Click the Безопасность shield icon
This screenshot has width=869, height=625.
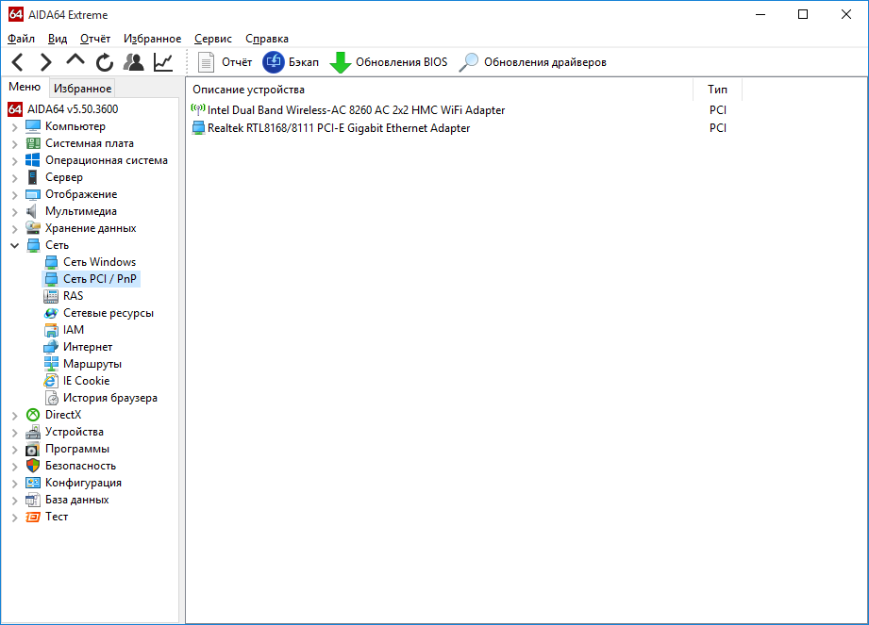(33, 466)
